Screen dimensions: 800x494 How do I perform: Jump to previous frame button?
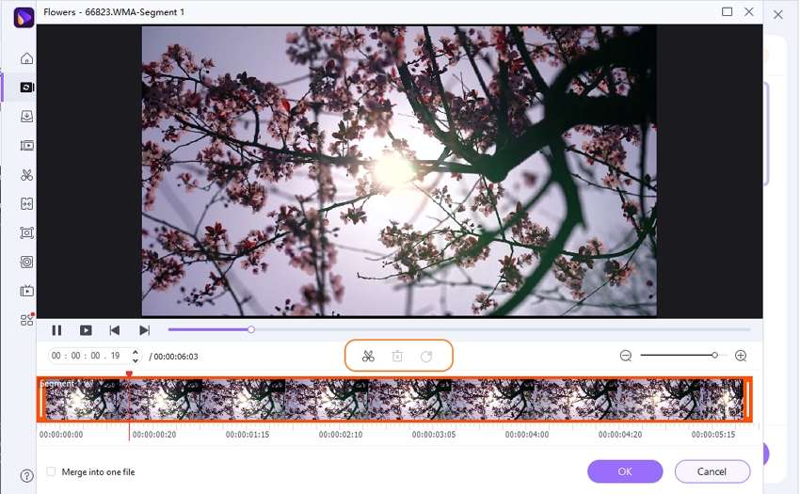pos(115,330)
